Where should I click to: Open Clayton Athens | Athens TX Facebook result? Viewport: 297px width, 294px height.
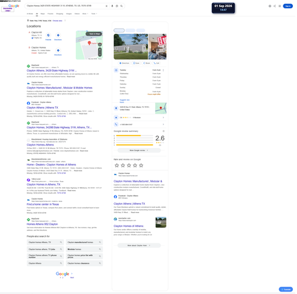click(42, 108)
